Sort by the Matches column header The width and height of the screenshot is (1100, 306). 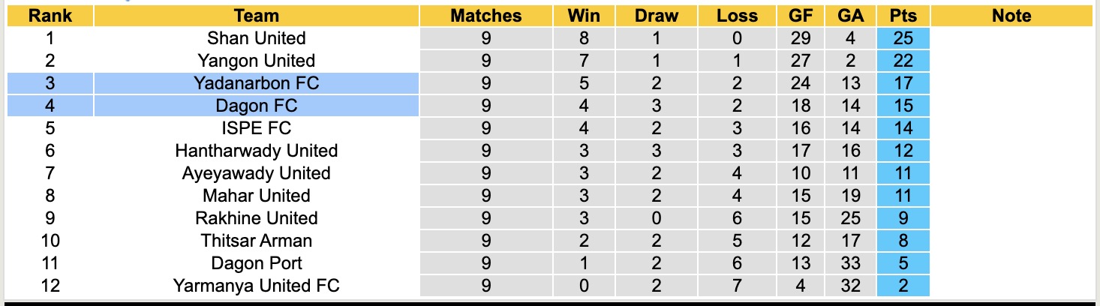click(485, 16)
